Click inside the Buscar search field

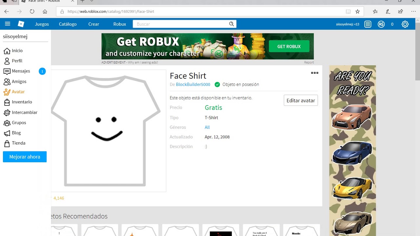(x=180, y=24)
